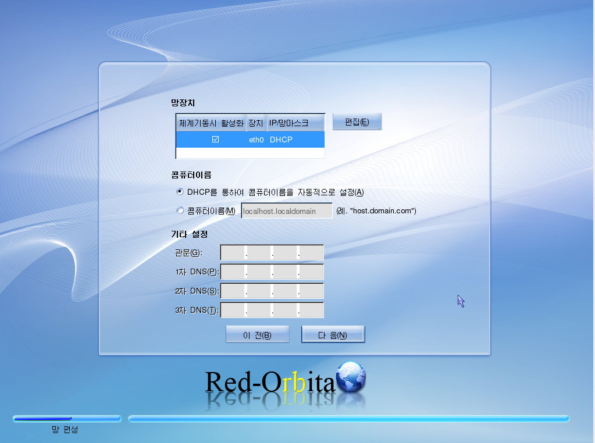This screenshot has width=595, height=443.
Task: Click the 망 편성 step progress bar
Action: pos(67,419)
